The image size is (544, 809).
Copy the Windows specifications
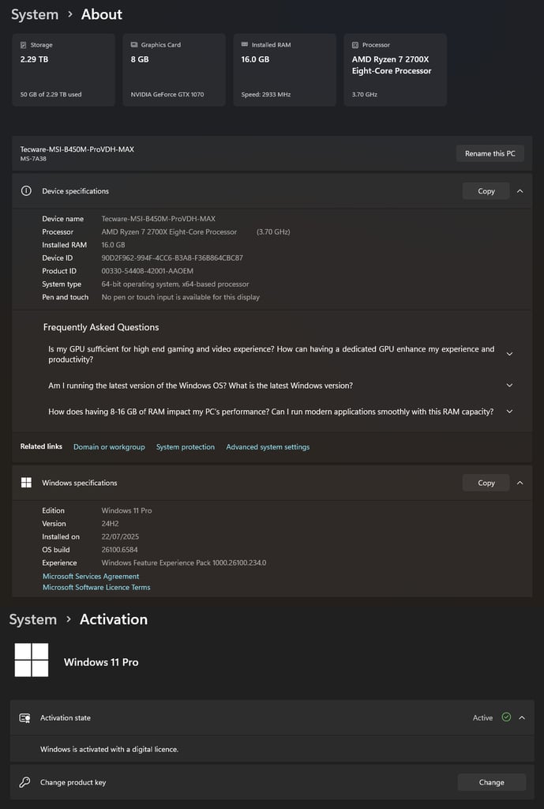[486, 483]
